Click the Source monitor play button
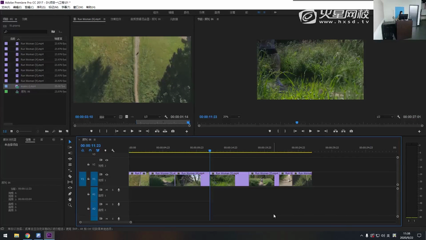The height and width of the screenshot is (240, 426). [132, 131]
